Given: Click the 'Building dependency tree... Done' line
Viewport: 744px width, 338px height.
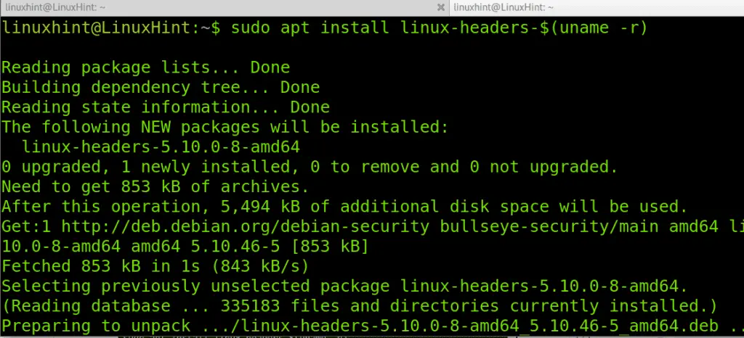Looking at the screenshot, I should (x=161, y=88).
